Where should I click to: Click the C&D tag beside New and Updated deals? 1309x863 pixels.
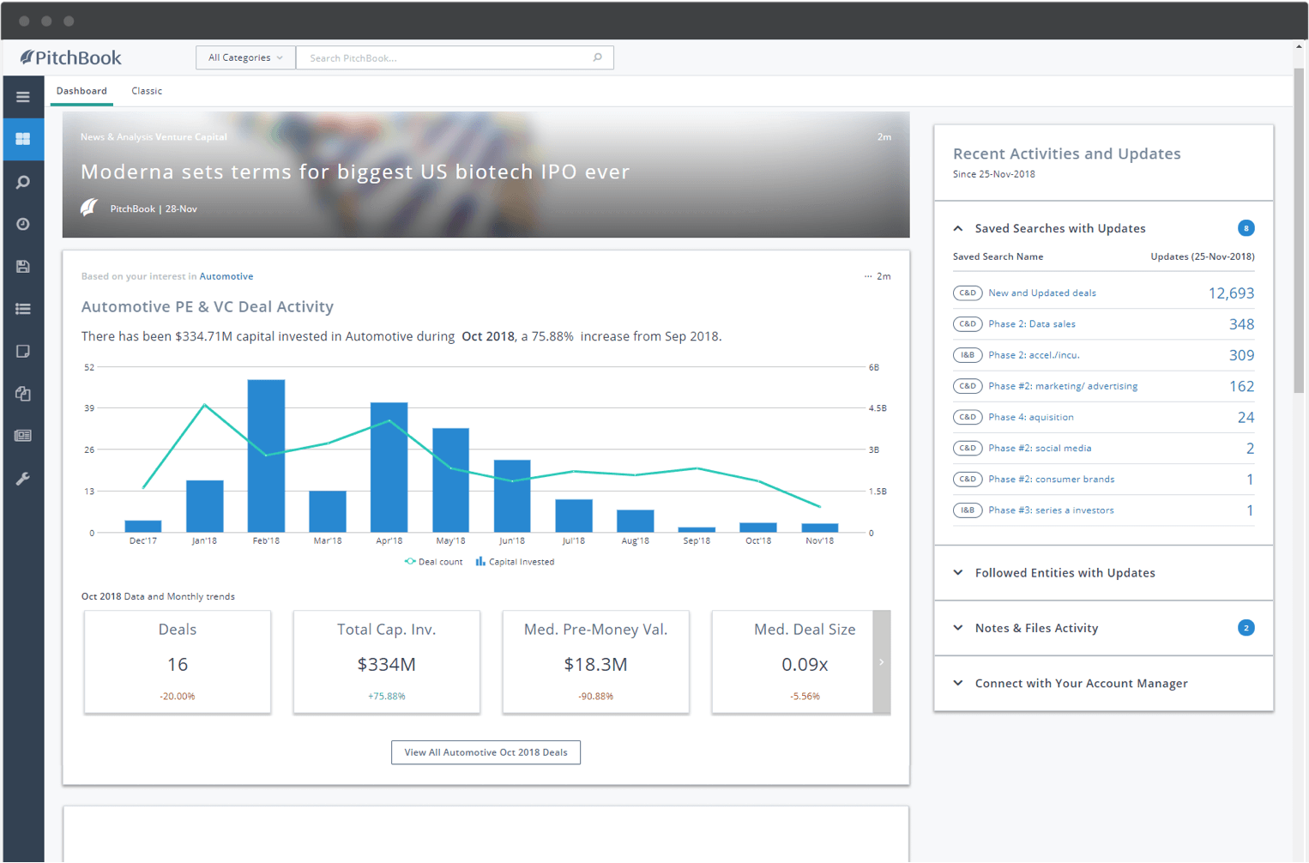point(968,293)
